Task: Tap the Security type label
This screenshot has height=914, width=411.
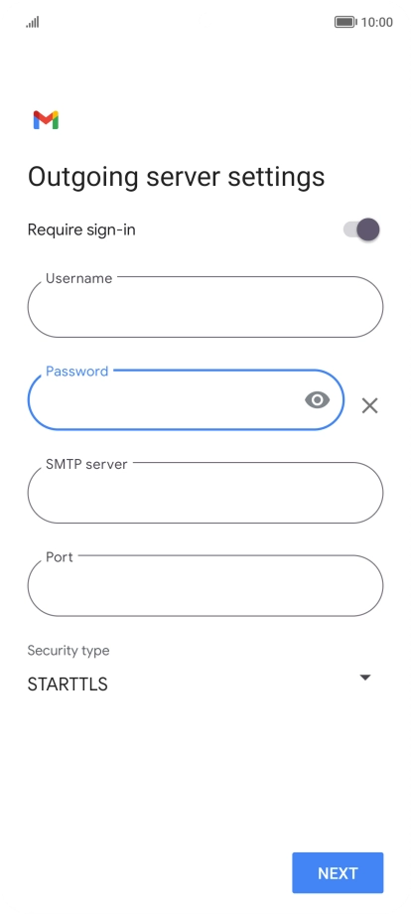Action: (68, 651)
